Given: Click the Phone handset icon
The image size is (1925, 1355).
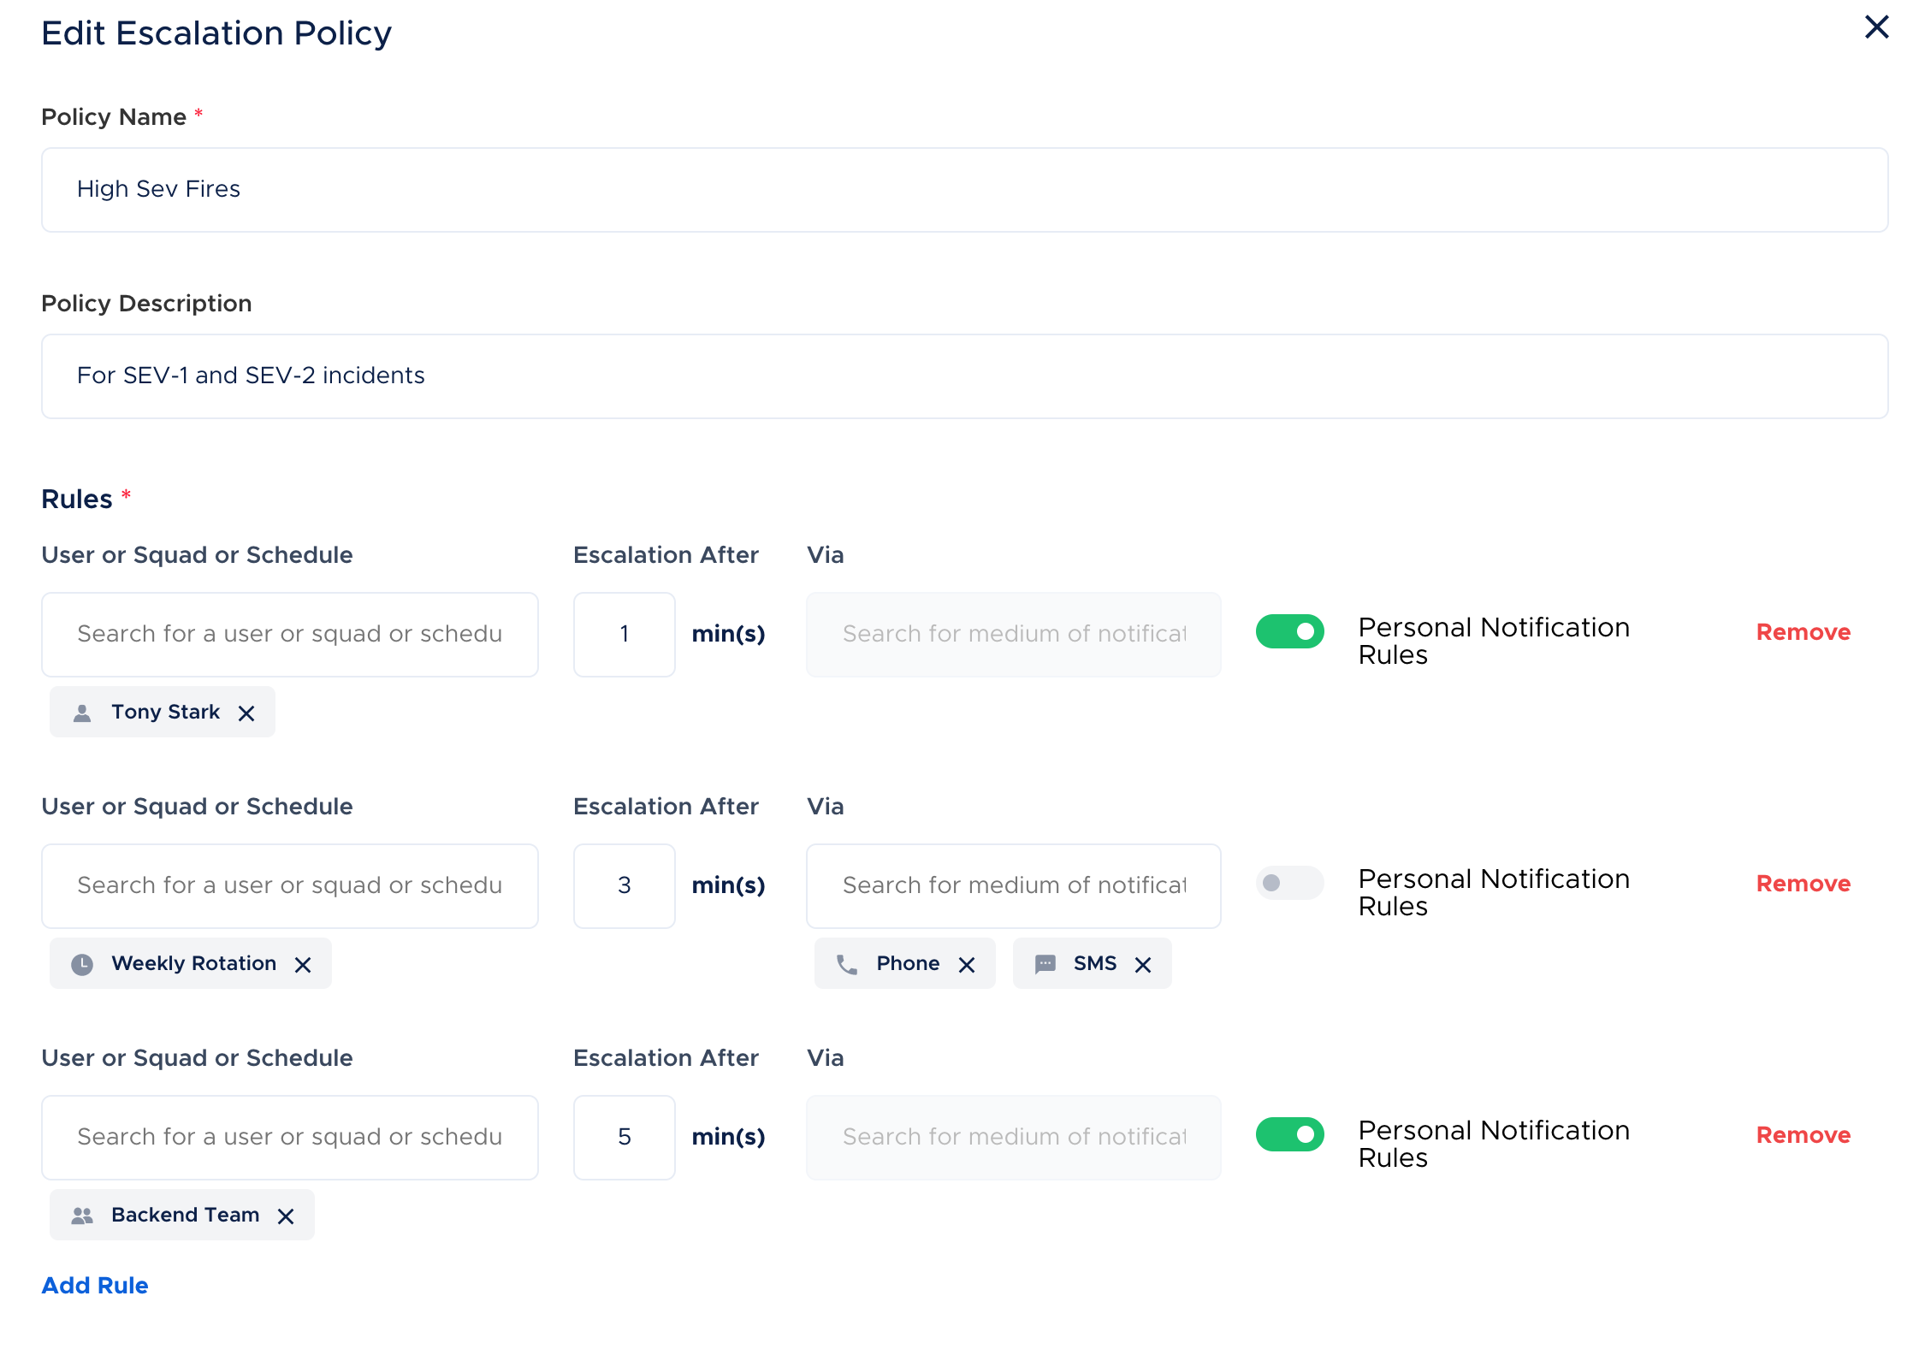Looking at the screenshot, I should [847, 965].
